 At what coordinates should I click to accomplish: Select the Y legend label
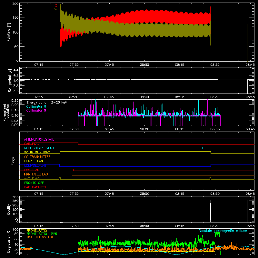[x=56, y=10]
